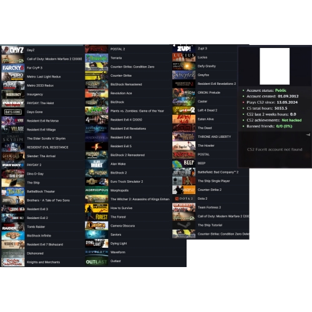Open the Dota 2 logo thumbnail

coord(184,198)
